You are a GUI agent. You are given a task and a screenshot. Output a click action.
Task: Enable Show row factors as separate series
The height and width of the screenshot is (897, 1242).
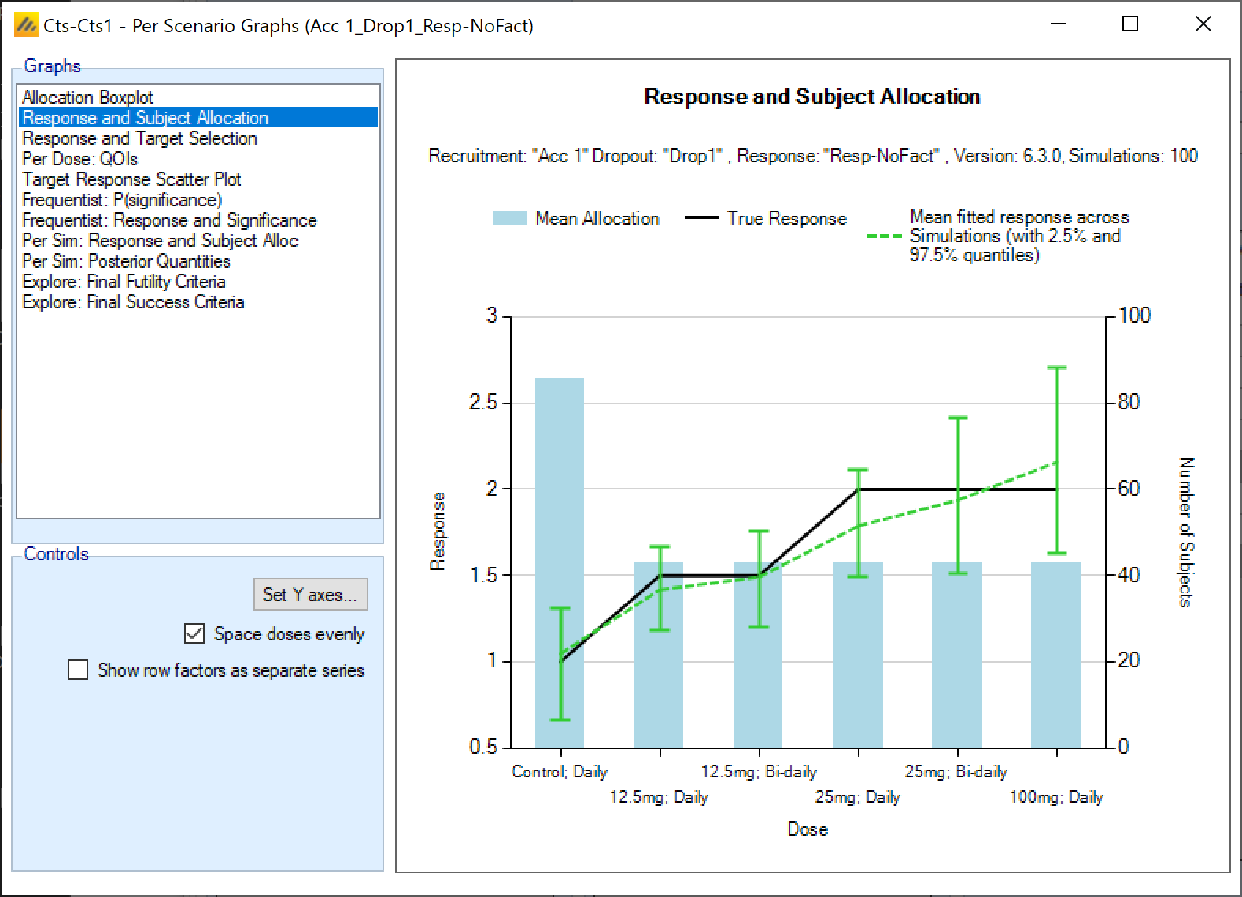point(78,670)
